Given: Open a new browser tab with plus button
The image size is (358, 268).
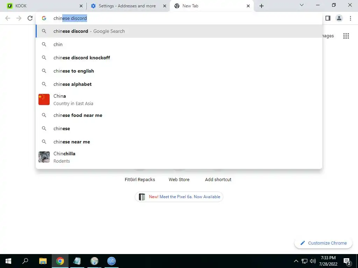Looking at the screenshot, I should [262, 6].
